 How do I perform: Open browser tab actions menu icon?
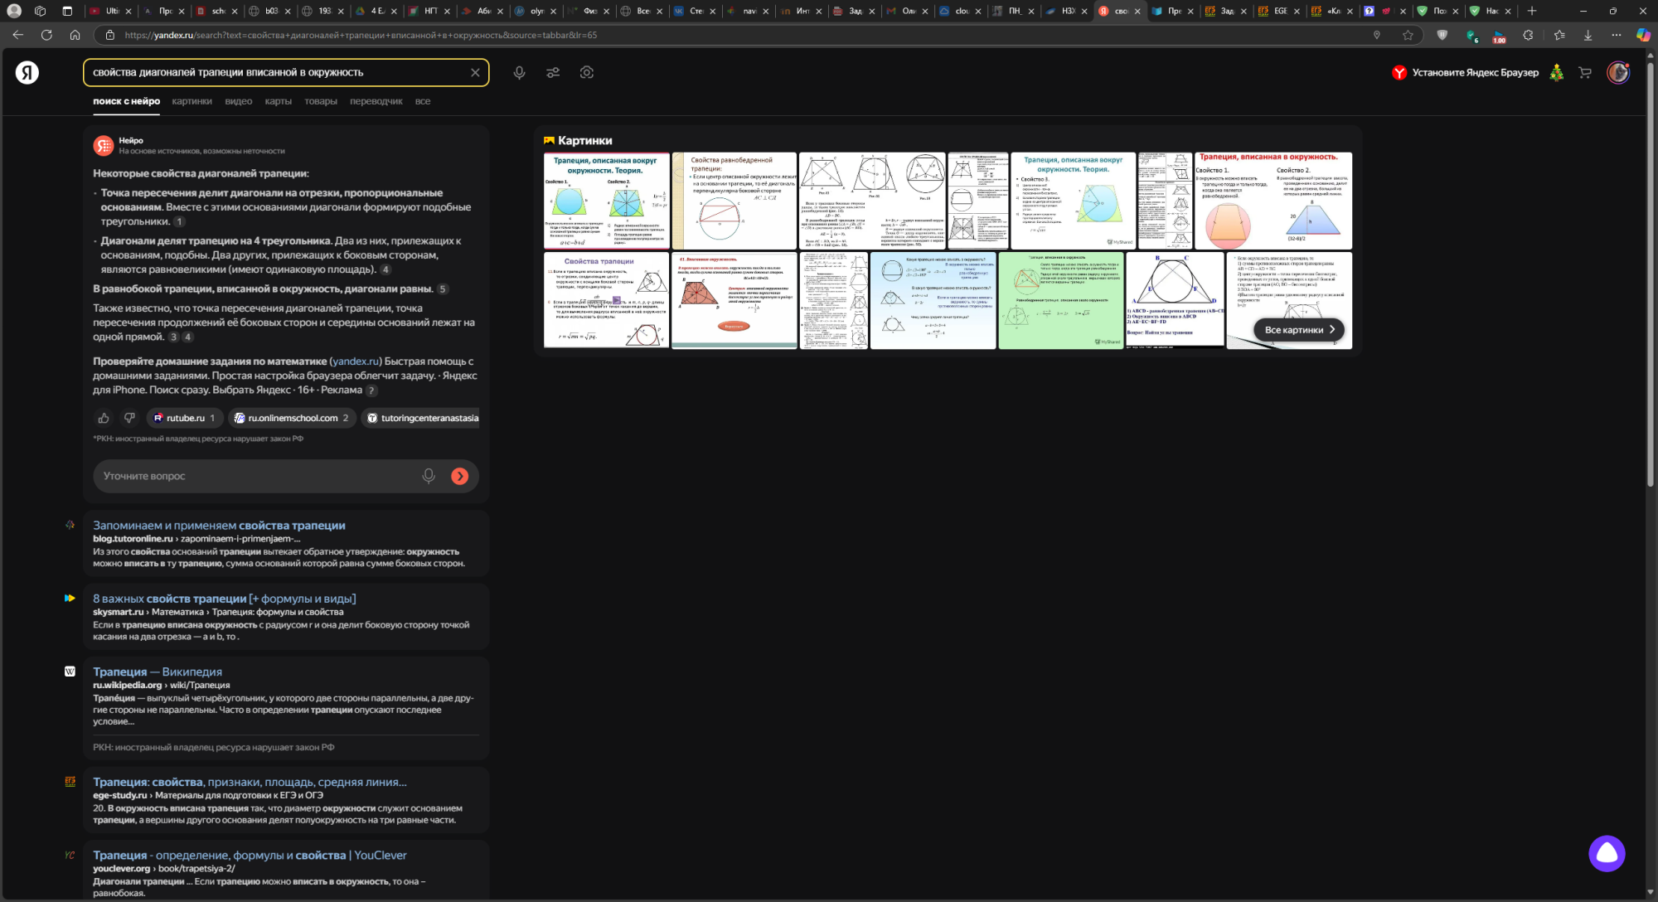tap(68, 11)
